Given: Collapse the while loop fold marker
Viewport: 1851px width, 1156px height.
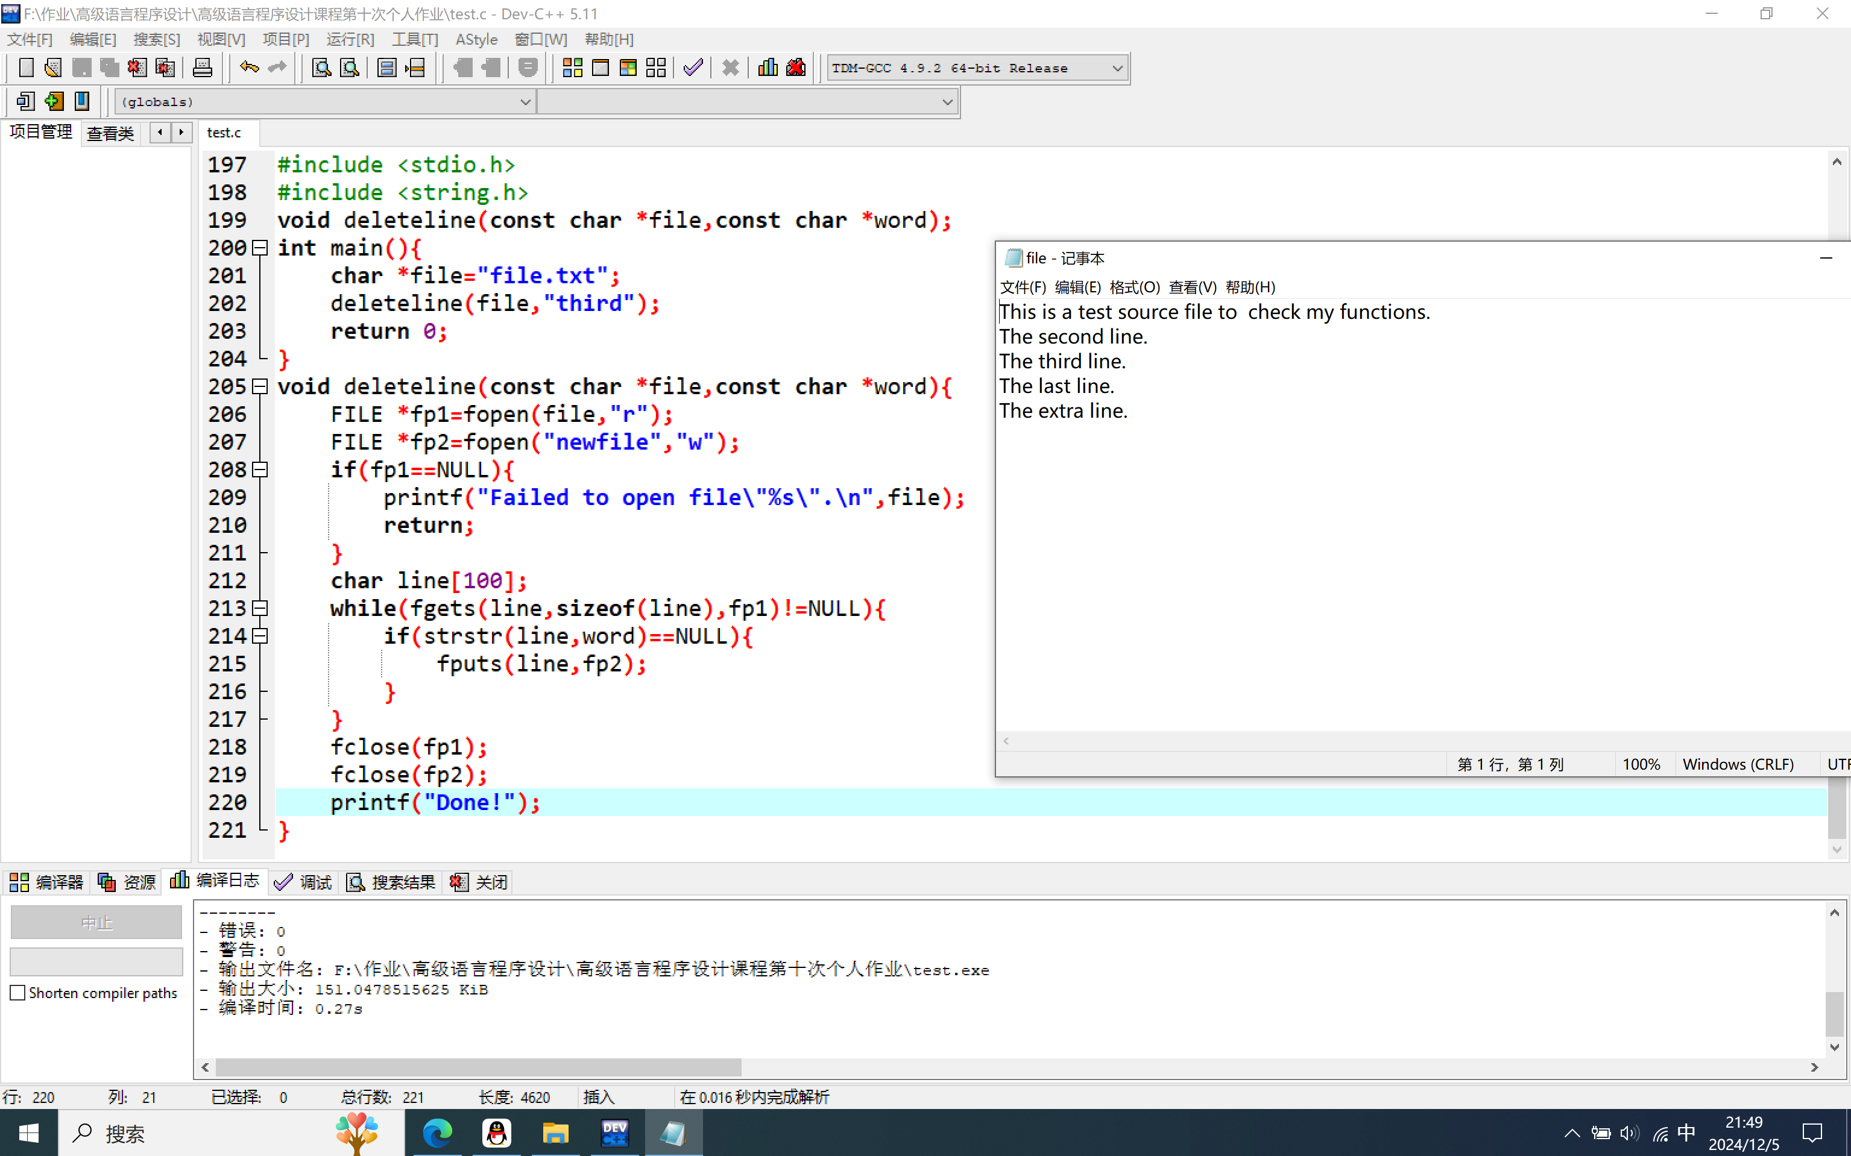Looking at the screenshot, I should 260,609.
